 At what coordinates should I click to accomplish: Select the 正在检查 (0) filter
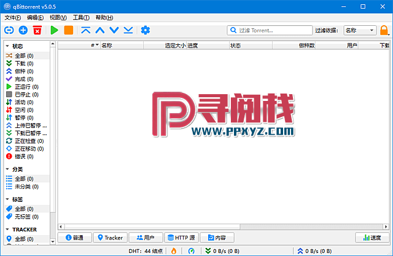(x=27, y=141)
